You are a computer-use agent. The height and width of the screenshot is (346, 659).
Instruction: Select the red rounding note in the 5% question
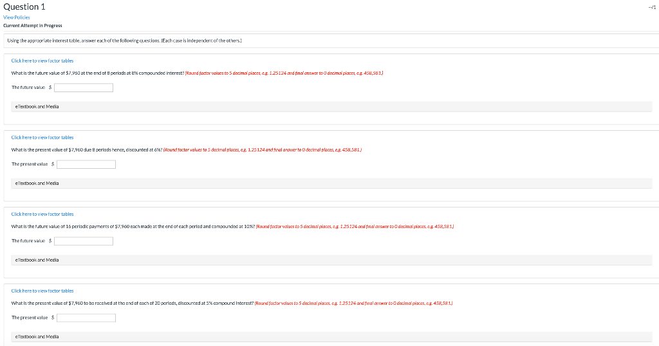[x=354, y=303]
